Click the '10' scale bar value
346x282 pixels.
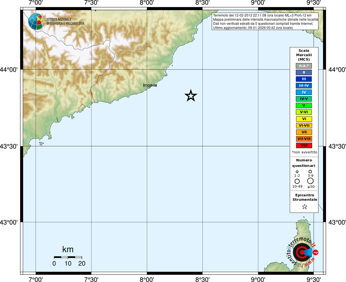click(x=68, y=264)
